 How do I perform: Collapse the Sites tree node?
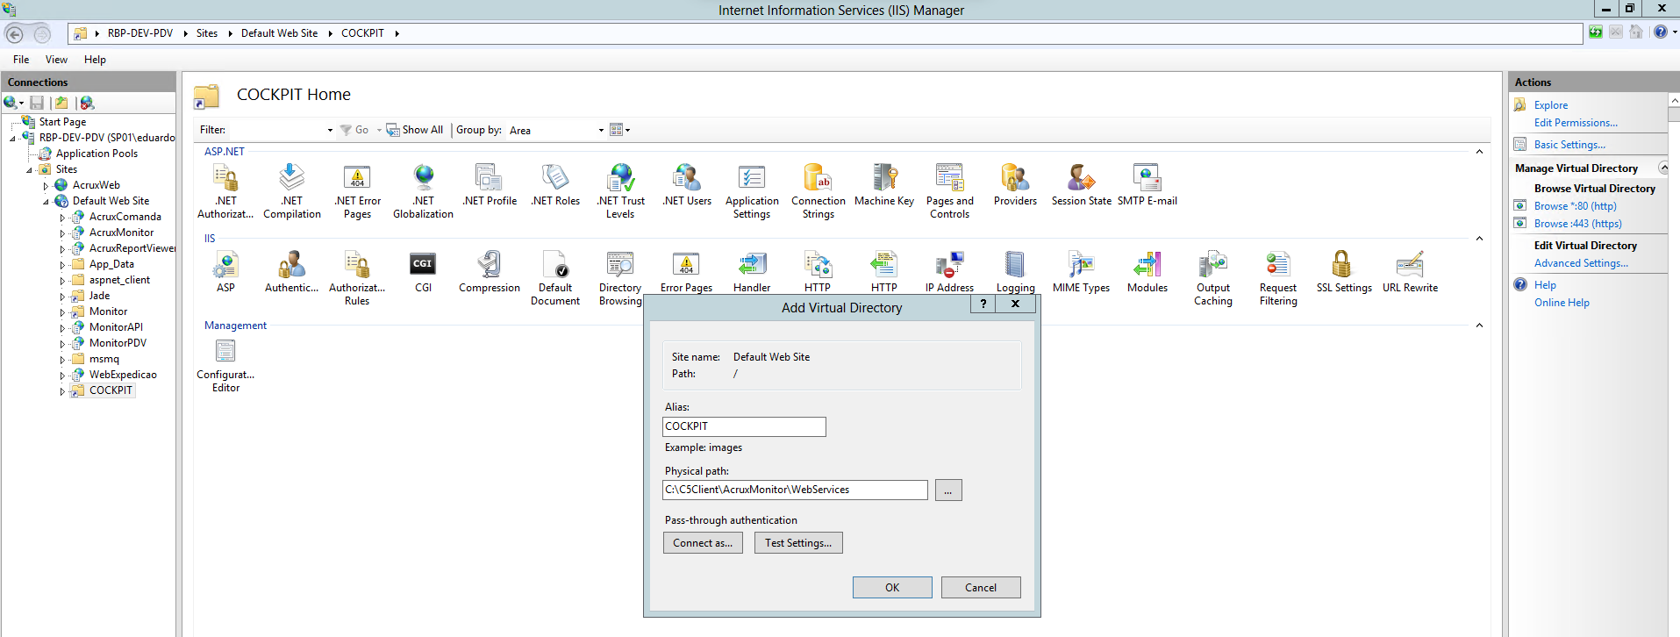[x=29, y=169]
